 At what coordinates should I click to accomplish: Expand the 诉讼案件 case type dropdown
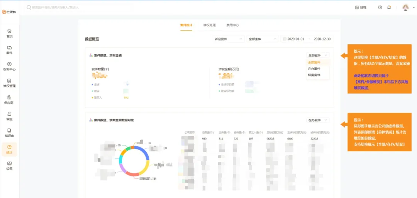click(229, 39)
